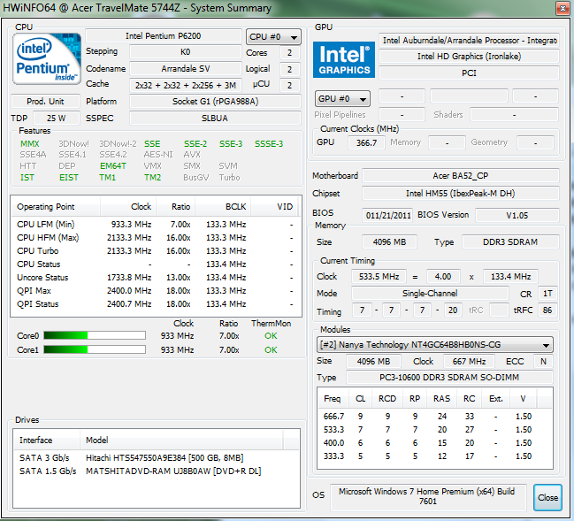Click the Close button
Screen dimensions: 574x521
click(x=547, y=498)
